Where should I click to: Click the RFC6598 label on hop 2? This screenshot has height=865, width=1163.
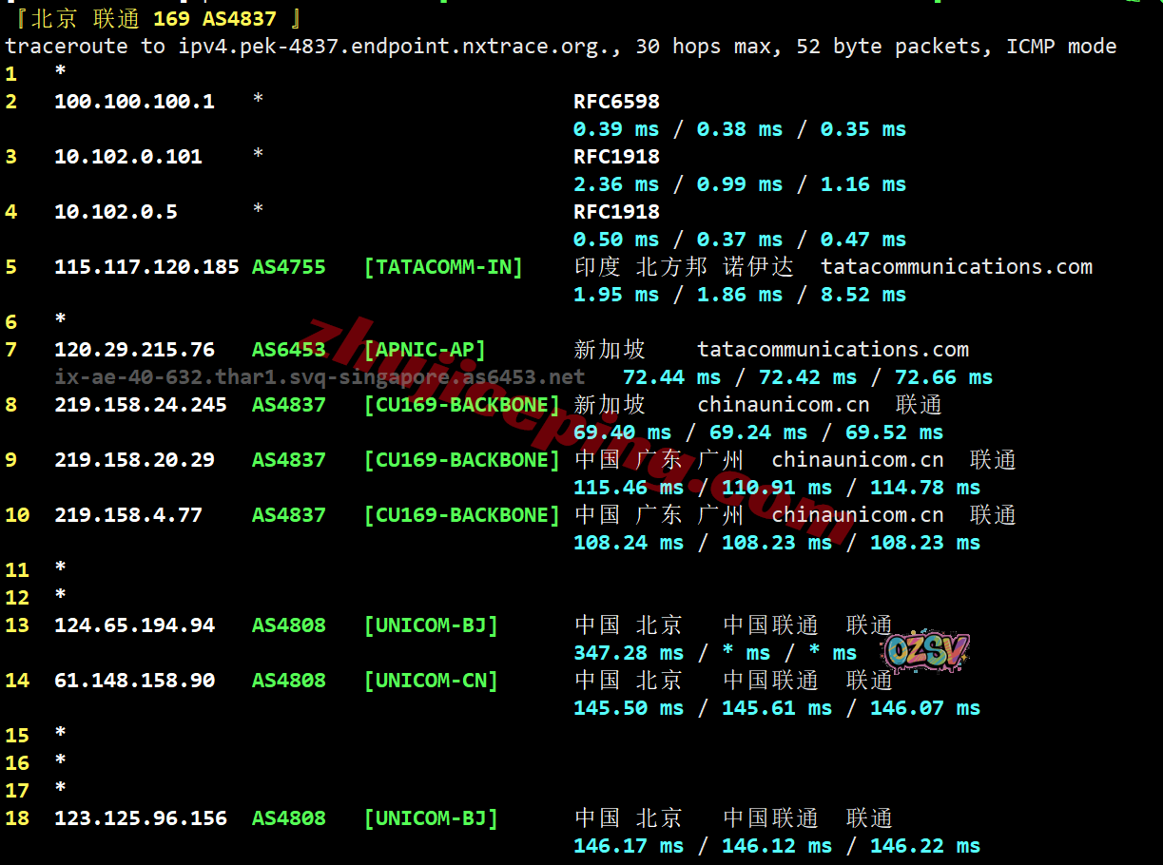tap(616, 102)
